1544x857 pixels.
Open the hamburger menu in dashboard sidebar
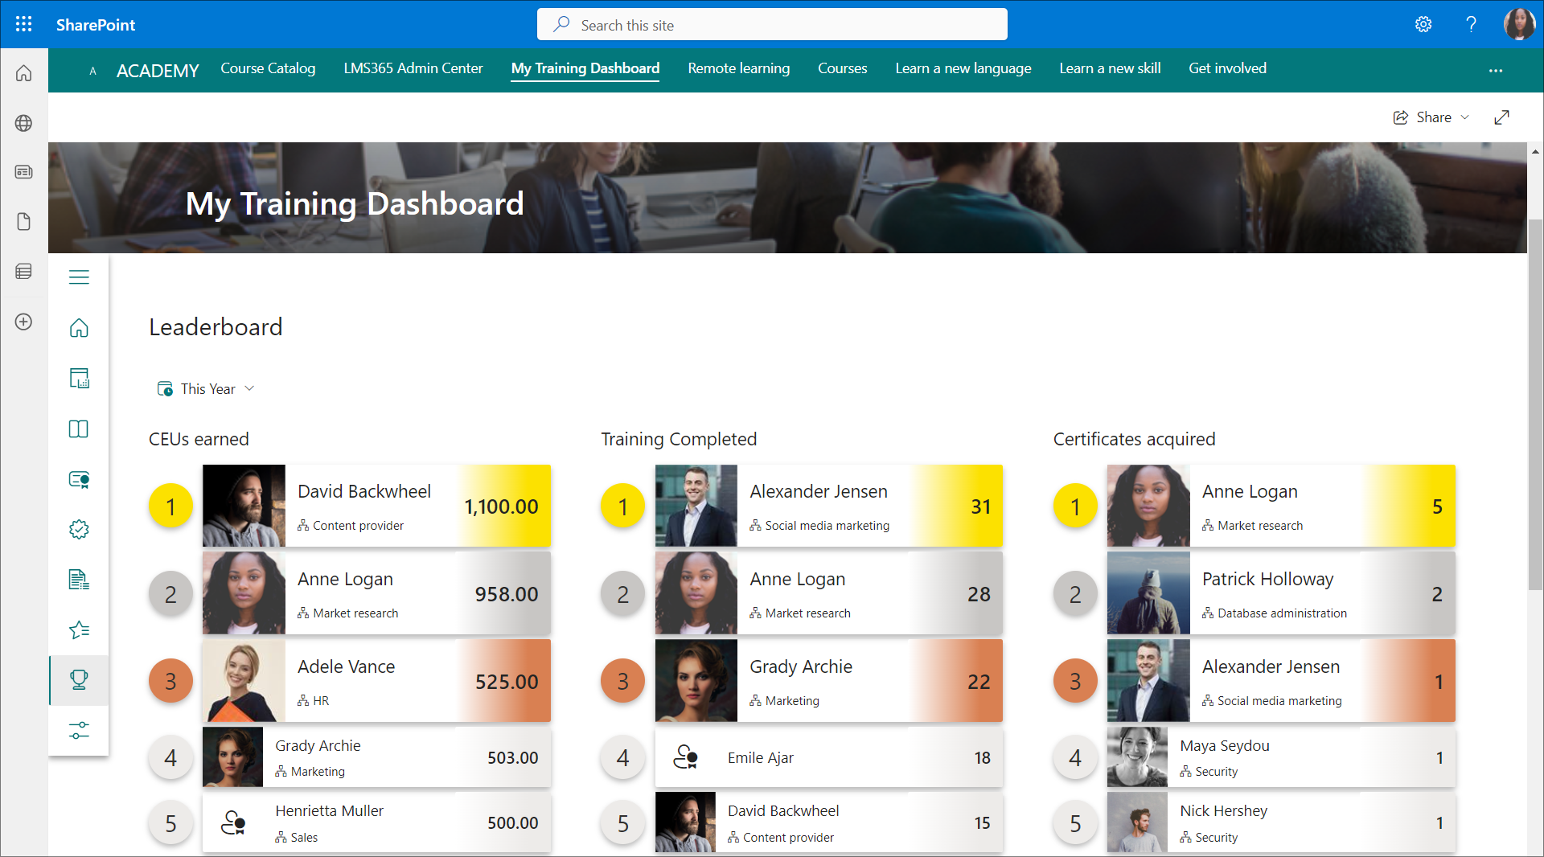coord(79,277)
